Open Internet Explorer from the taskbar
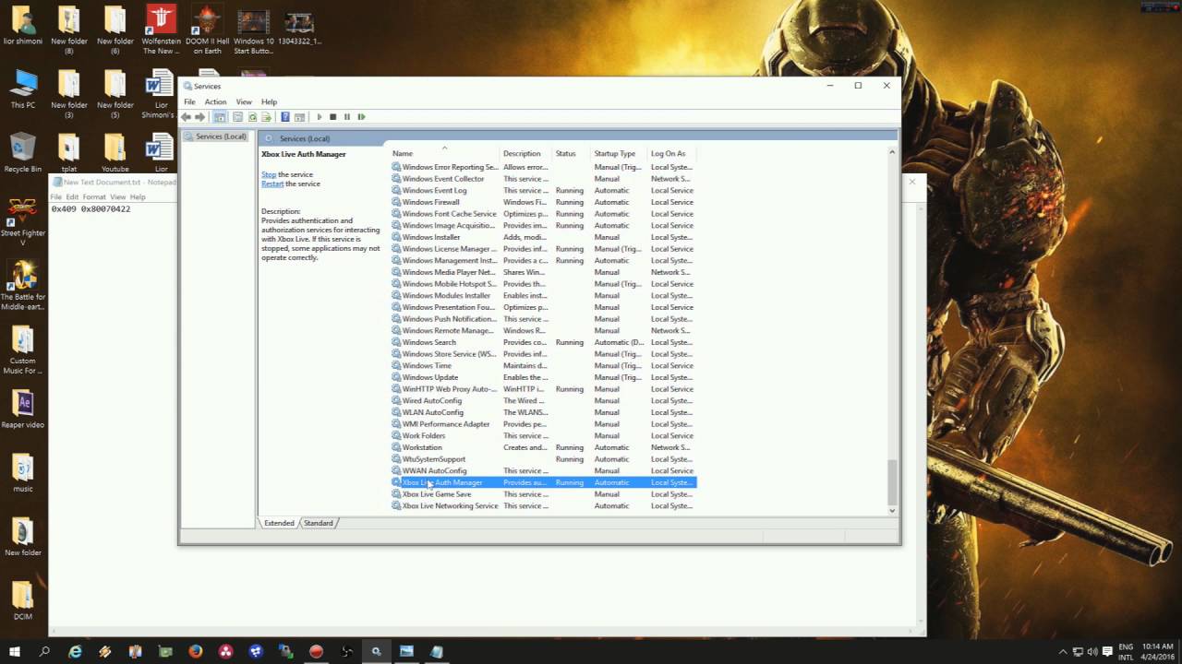Viewport: 1182px width, 664px height. (x=76, y=652)
